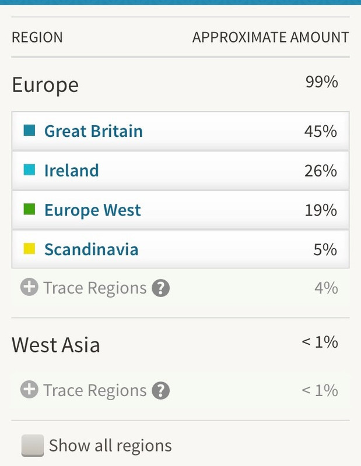Click the yellow Scandinavia color square
The image size is (361, 466).
(30, 249)
